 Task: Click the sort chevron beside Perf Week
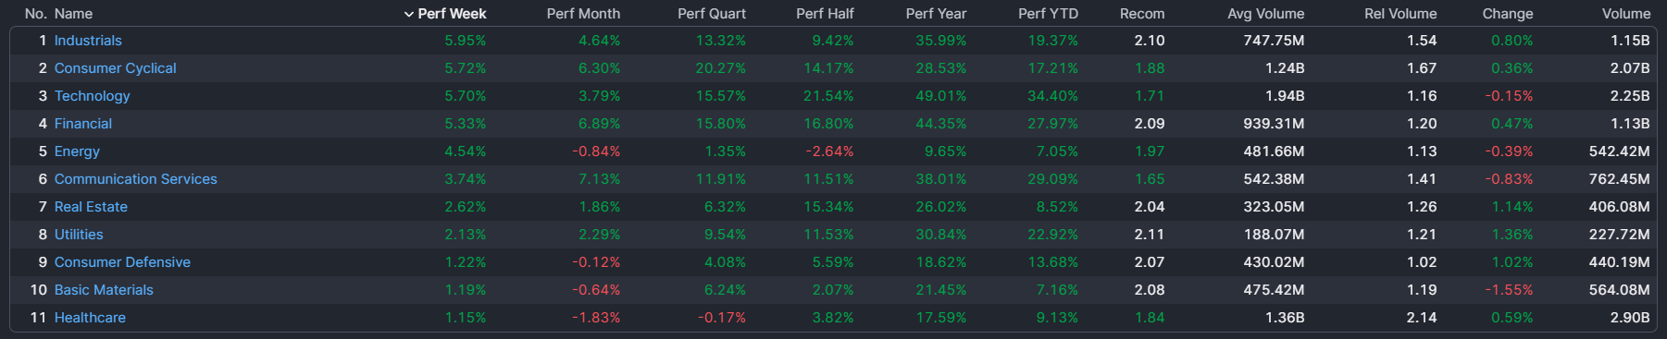tap(409, 14)
